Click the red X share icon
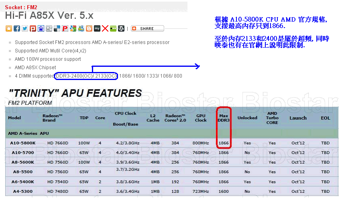 coord(105,28)
